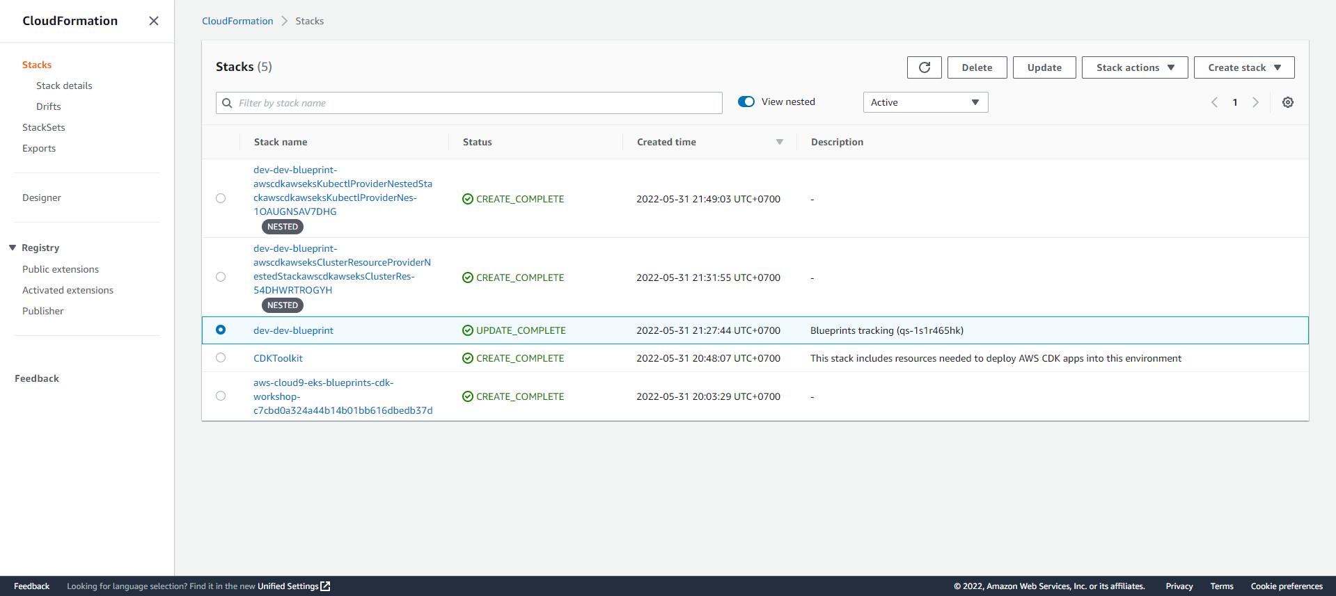Toggle the View nested switch
This screenshot has width=1336, height=596.
pos(746,102)
